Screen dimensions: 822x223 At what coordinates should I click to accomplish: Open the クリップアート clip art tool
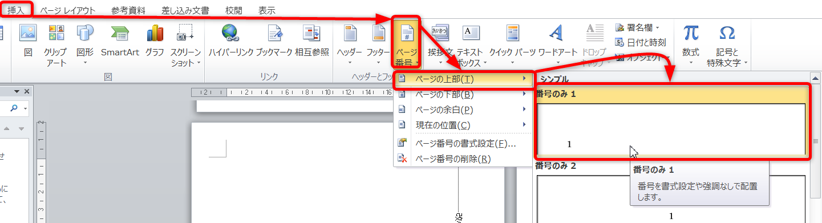click(55, 46)
